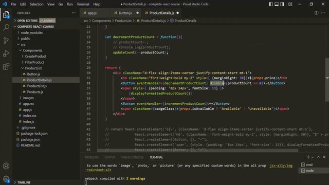Viewport: 329px width, 185px height.
Task: Open the Extensions view
Action: 6,66
